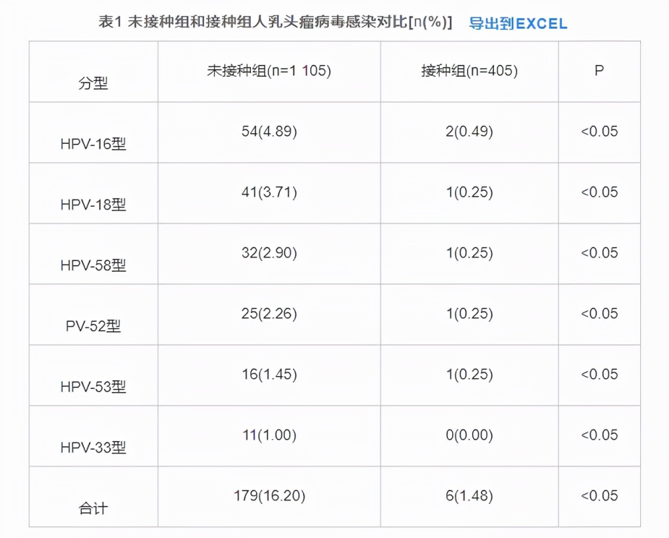Select the 41(3.71) value cell

(269, 192)
